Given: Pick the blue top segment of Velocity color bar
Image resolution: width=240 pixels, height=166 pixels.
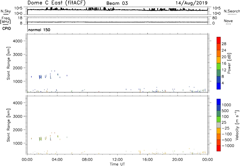Looking at the screenshot, I should point(219,102).
